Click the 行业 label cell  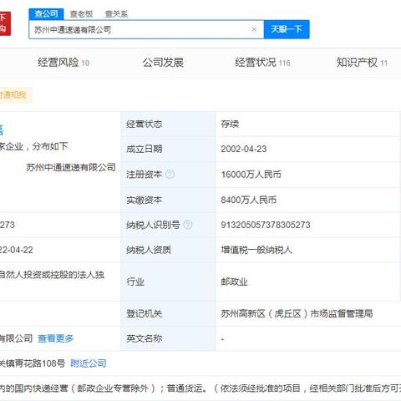[x=168, y=282]
